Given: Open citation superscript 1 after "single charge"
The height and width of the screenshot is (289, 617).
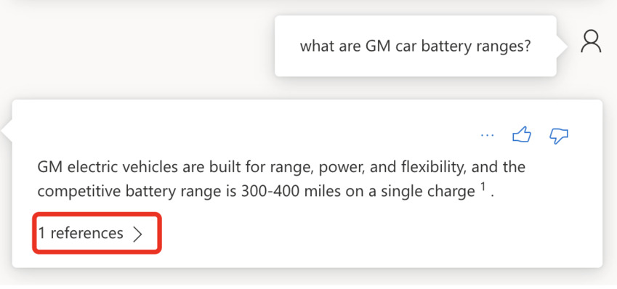Looking at the screenshot, I should (x=483, y=187).
